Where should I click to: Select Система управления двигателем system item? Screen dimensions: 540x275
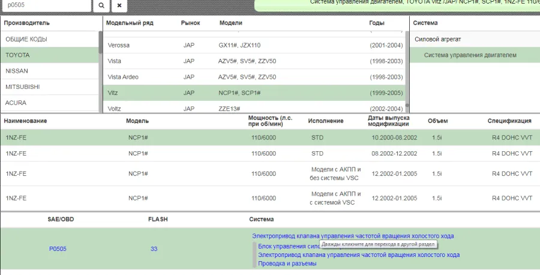pyautogui.click(x=475, y=55)
